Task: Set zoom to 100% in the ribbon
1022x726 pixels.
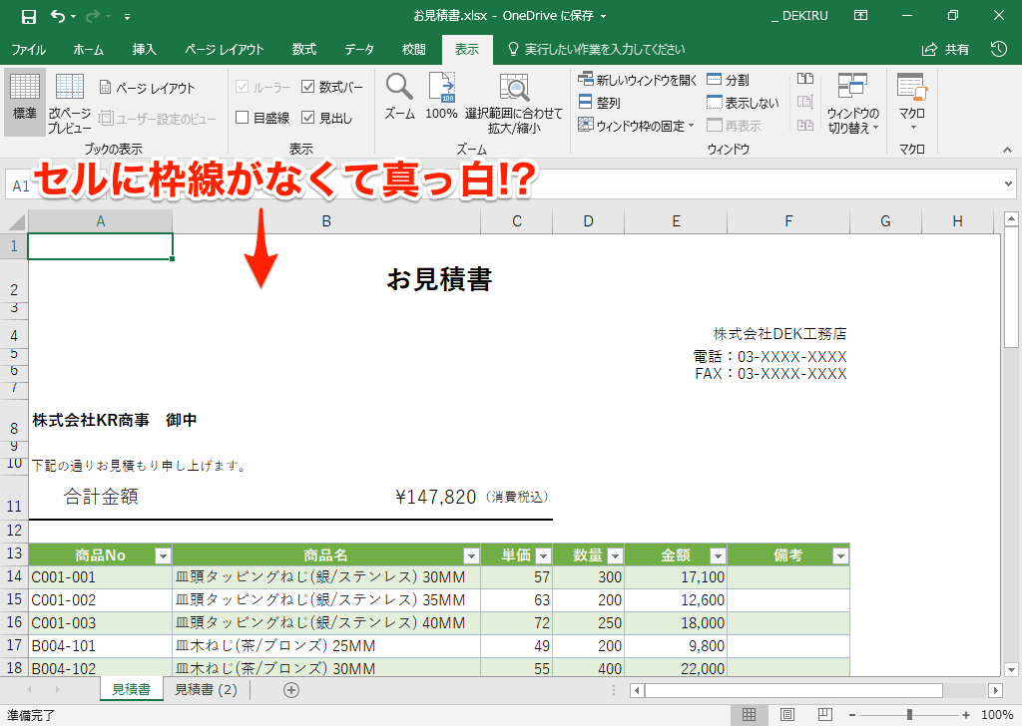Action: point(441,98)
